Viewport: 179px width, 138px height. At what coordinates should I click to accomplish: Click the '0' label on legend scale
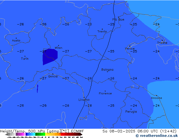[45, 137]
